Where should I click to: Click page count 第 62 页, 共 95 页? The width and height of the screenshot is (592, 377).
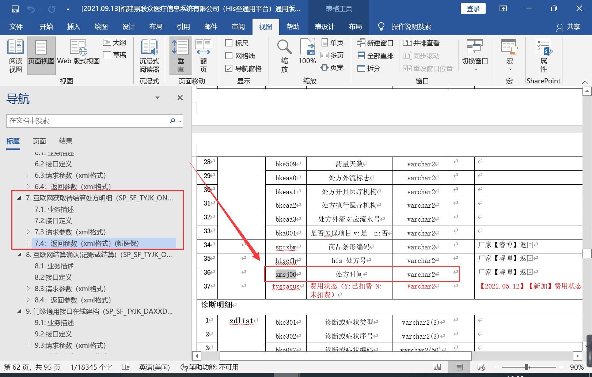32,367
